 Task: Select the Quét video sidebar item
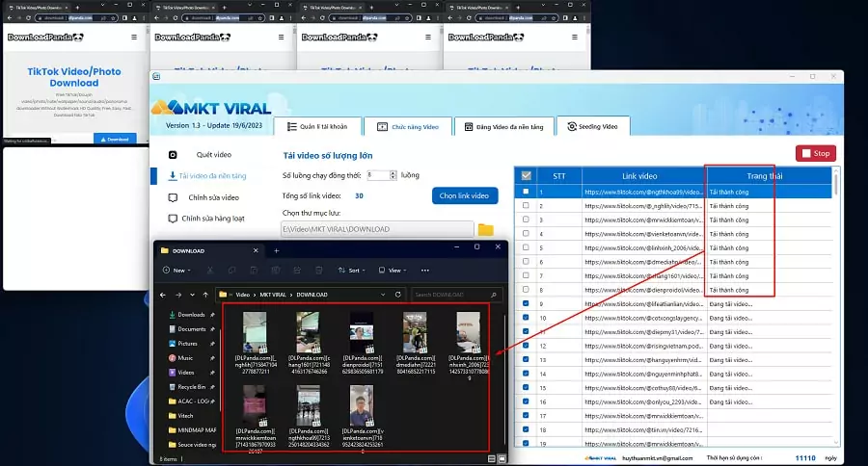pyautogui.click(x=214, y=155)
